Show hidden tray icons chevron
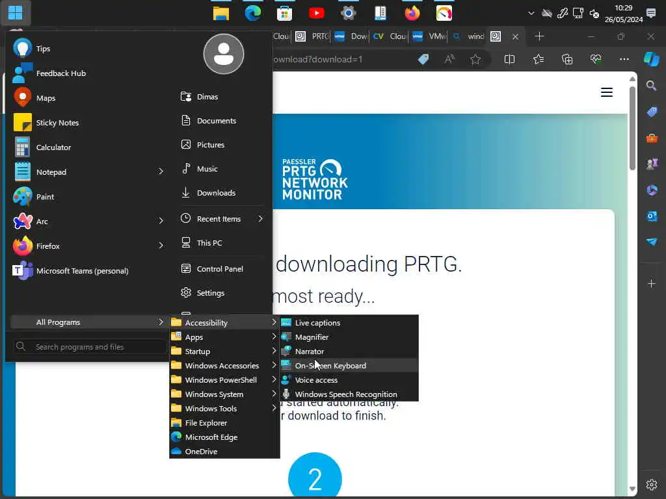Image resolution: width=666 pixels, height=499 pixels. [x=531, y=13]
